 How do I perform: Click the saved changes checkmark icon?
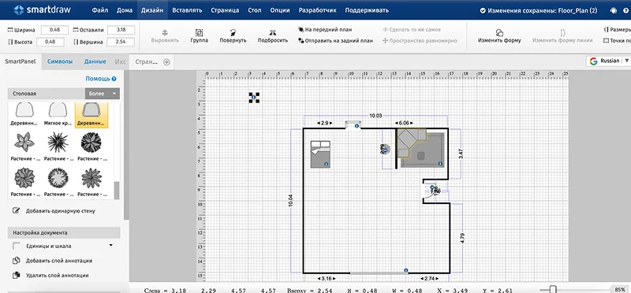click(483, 11)
